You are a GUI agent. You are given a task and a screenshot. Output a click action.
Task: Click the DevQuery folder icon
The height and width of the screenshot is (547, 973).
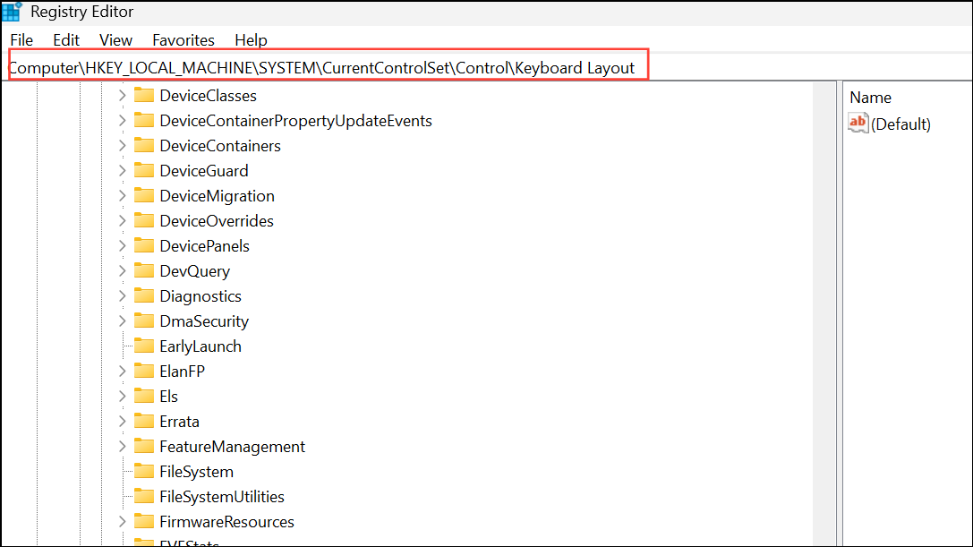pos(144,270)
